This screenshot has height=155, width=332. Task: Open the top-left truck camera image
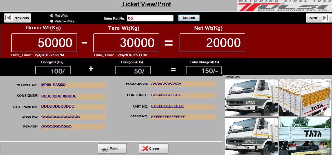(x=251, y=98)
